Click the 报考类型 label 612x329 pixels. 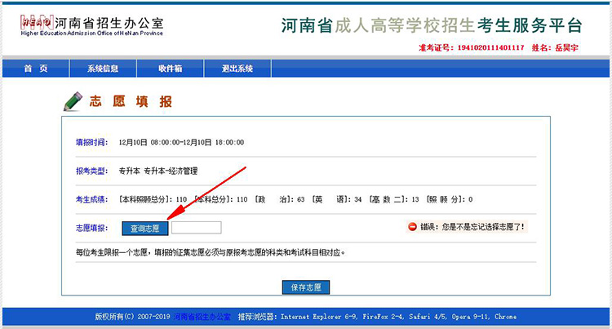click(x=91, y=171)
